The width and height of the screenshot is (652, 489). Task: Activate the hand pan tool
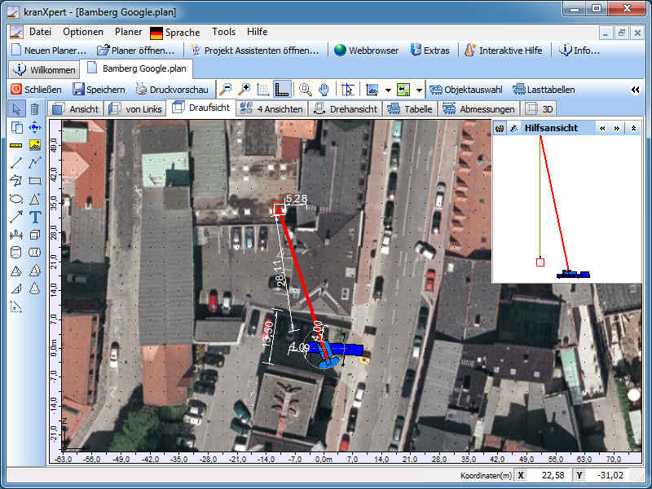[x=324, y=90]
